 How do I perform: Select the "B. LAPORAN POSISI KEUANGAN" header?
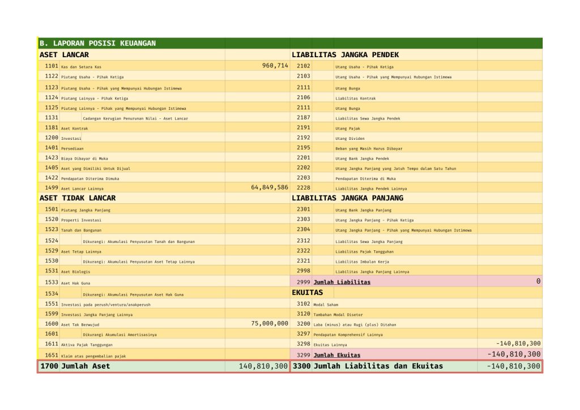click(x=97, y=43)
